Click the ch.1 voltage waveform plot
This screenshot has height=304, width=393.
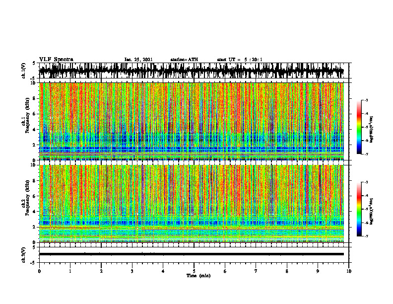(x=192, y=71)
